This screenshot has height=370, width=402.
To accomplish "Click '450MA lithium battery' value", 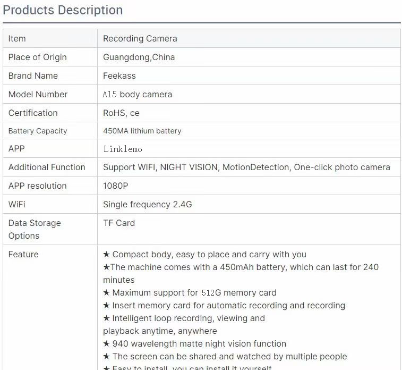I will point(142,131).
